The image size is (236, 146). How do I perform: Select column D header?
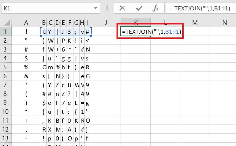tap(58, 23)
